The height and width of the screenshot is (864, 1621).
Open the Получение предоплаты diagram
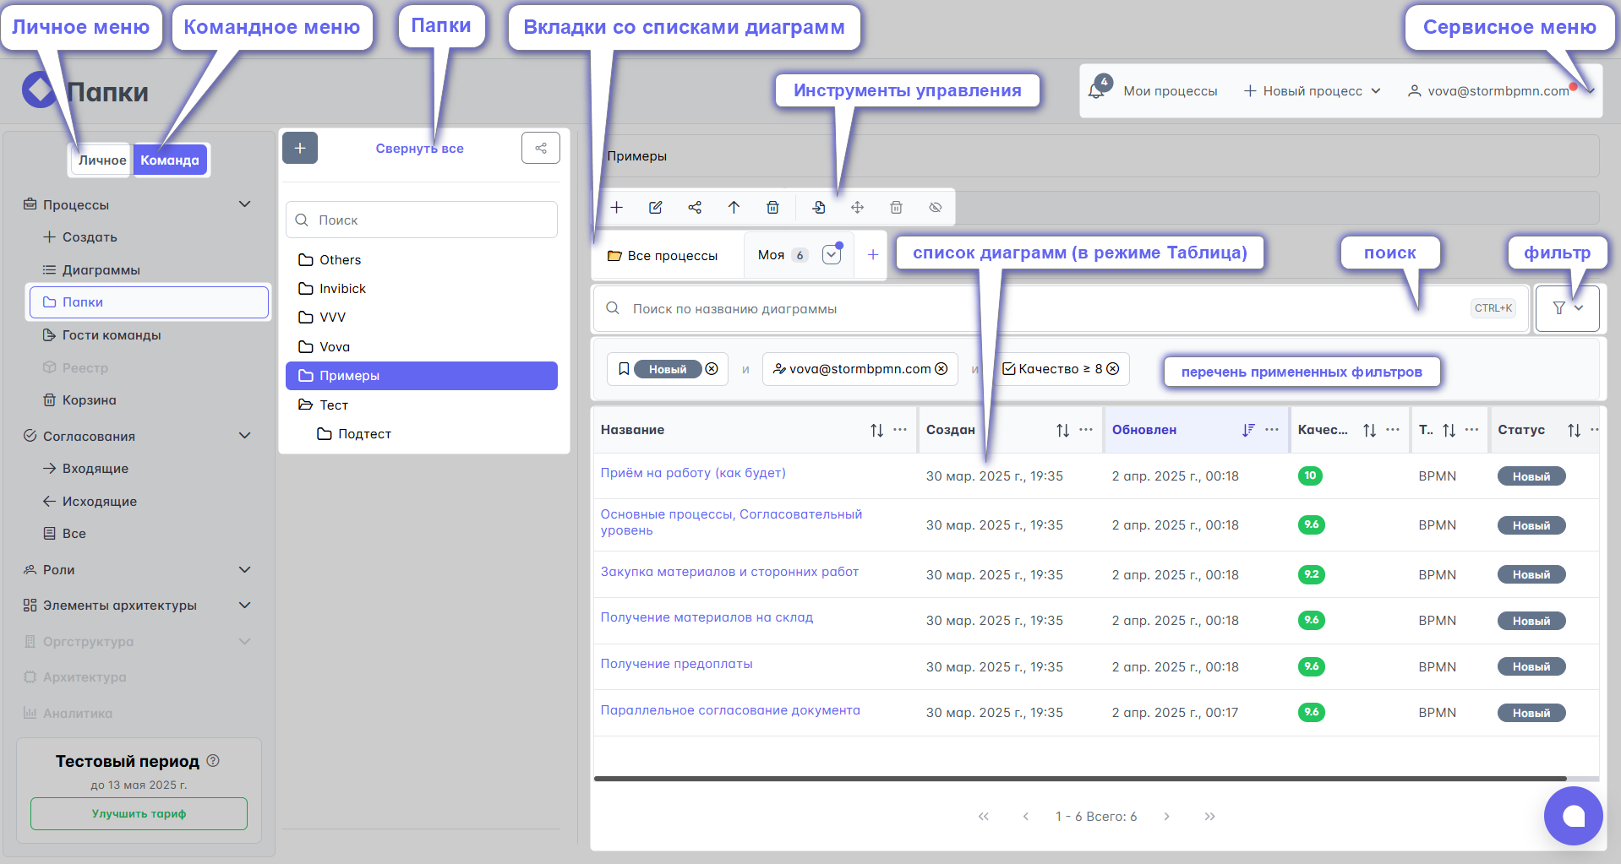676,664
